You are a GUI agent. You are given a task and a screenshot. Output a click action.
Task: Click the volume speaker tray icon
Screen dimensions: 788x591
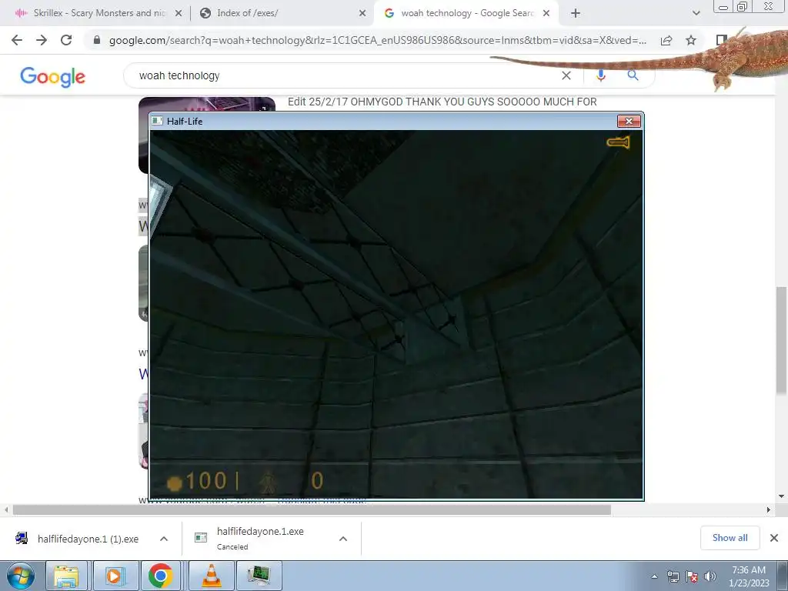coord(710,576)
